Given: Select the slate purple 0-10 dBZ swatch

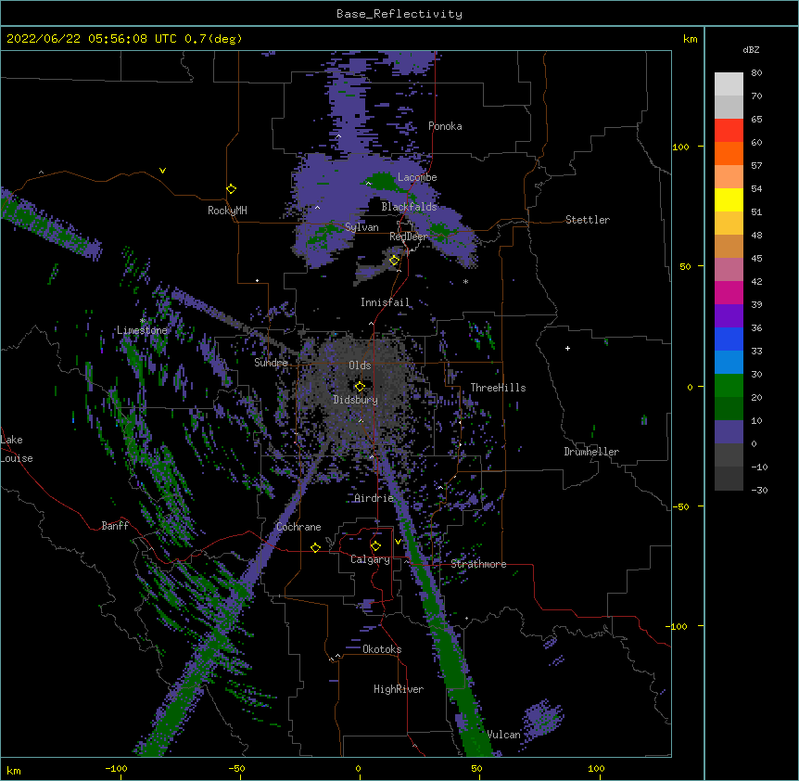Looking at the screenshot, I should [729, 432].
